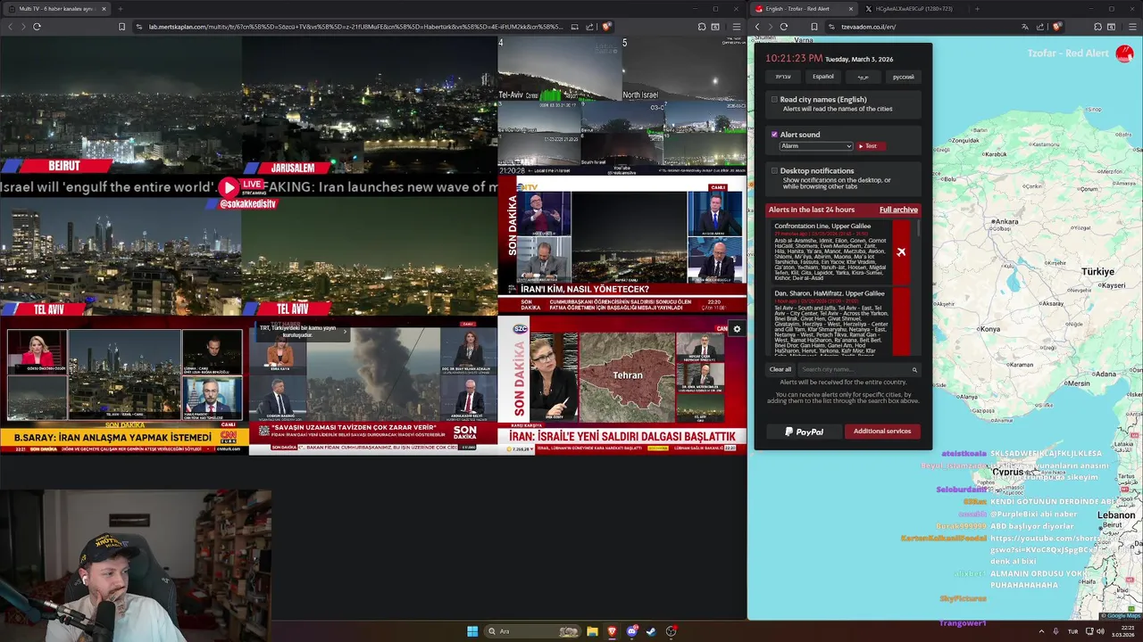Click the Tel-Aviv / North Israel multi-camera stream
The height and width of the screenshot is (642, 1143).
pyautogui.click(x=622, y=105)
